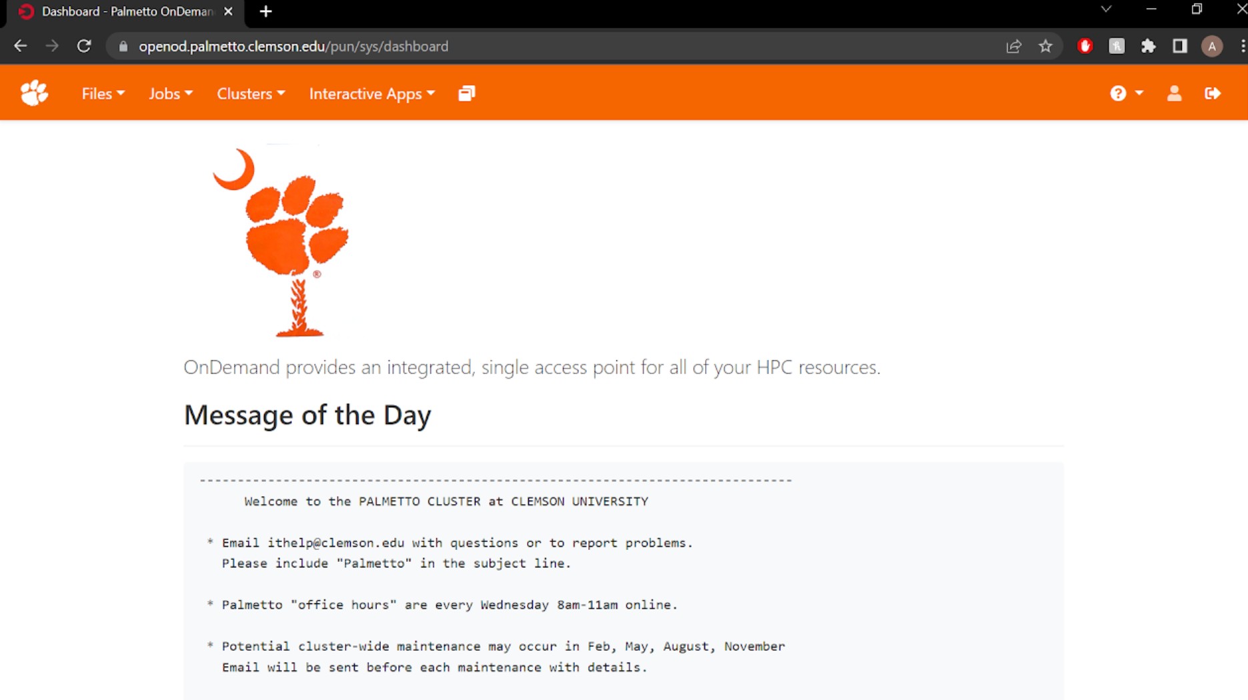Click the red ad blocker extension icon
This screenshot has width=1248, height=700.
point(1085,46)
